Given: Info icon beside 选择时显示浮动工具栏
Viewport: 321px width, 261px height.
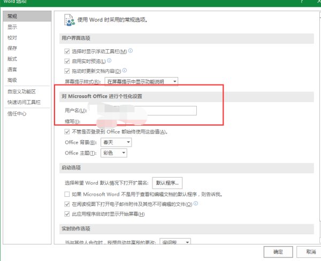Looking at the screenshot, I should (x=131, y=51).
